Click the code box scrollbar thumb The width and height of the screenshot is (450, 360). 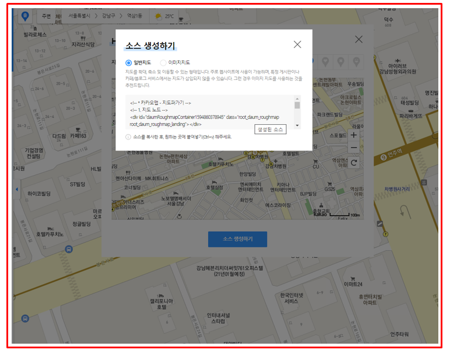[297, 105]
